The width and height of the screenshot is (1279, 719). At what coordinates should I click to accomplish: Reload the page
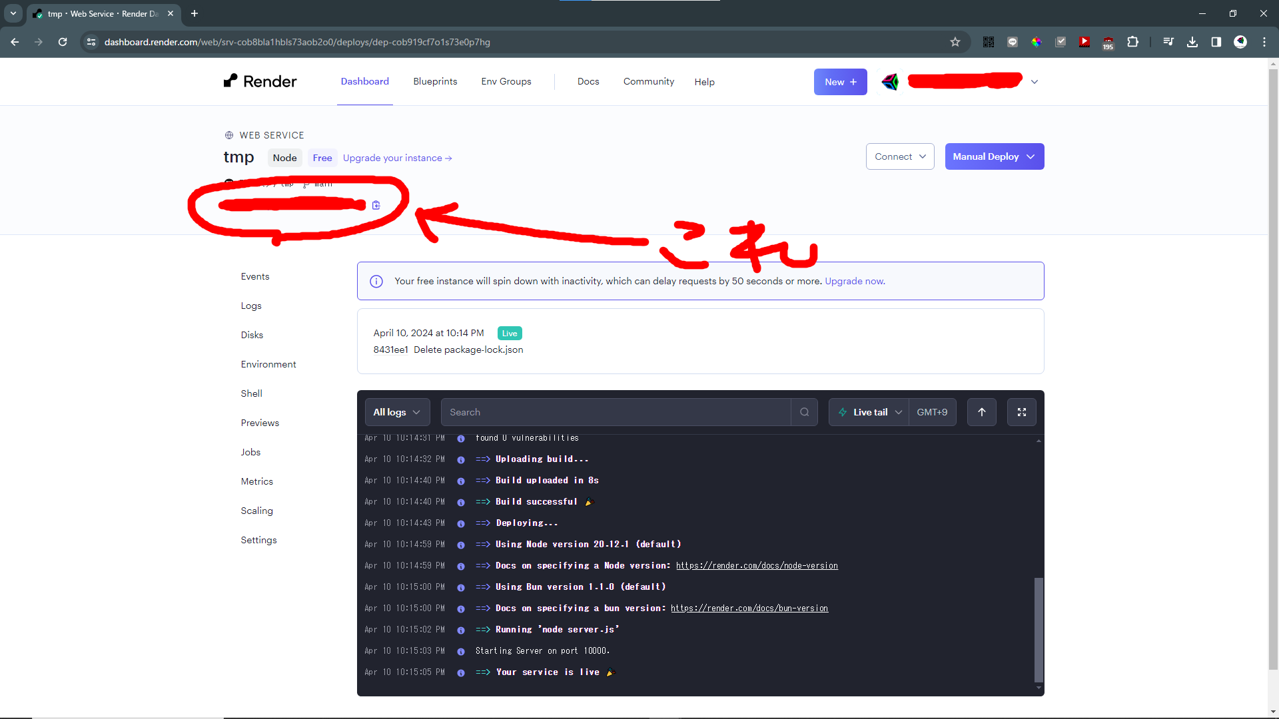[63, 42]
